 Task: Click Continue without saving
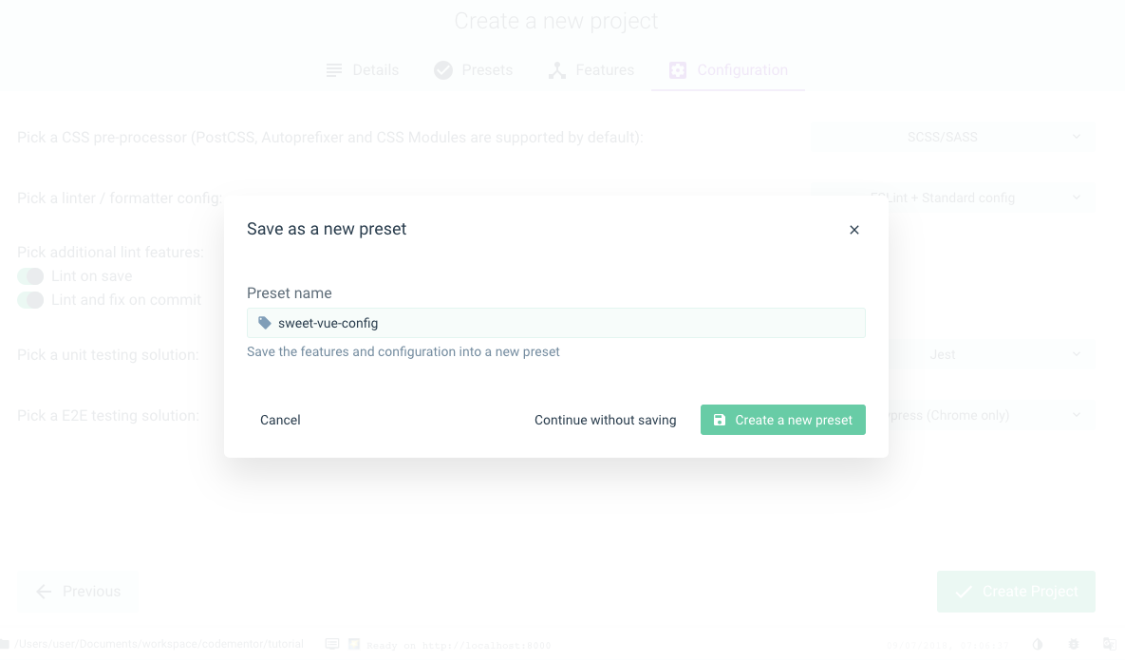click(605, 419)
